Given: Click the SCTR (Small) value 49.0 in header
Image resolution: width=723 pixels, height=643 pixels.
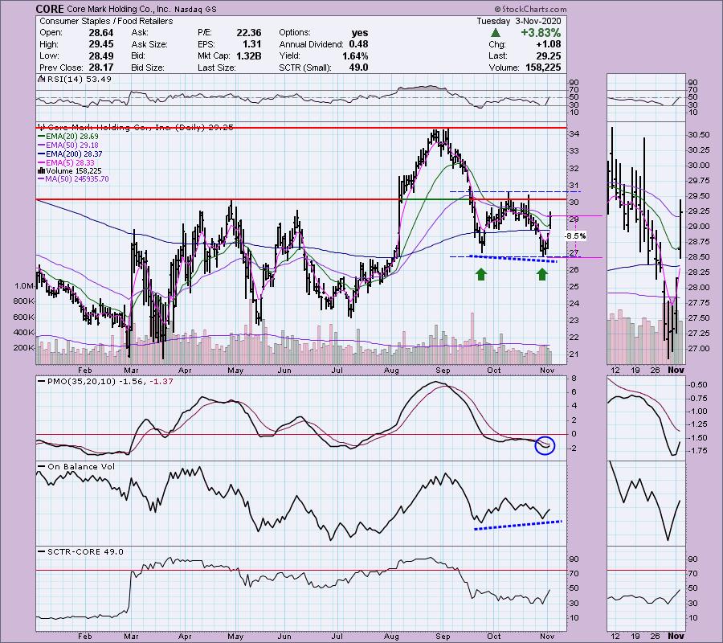Looking at the screenshot, I should 358,68.
